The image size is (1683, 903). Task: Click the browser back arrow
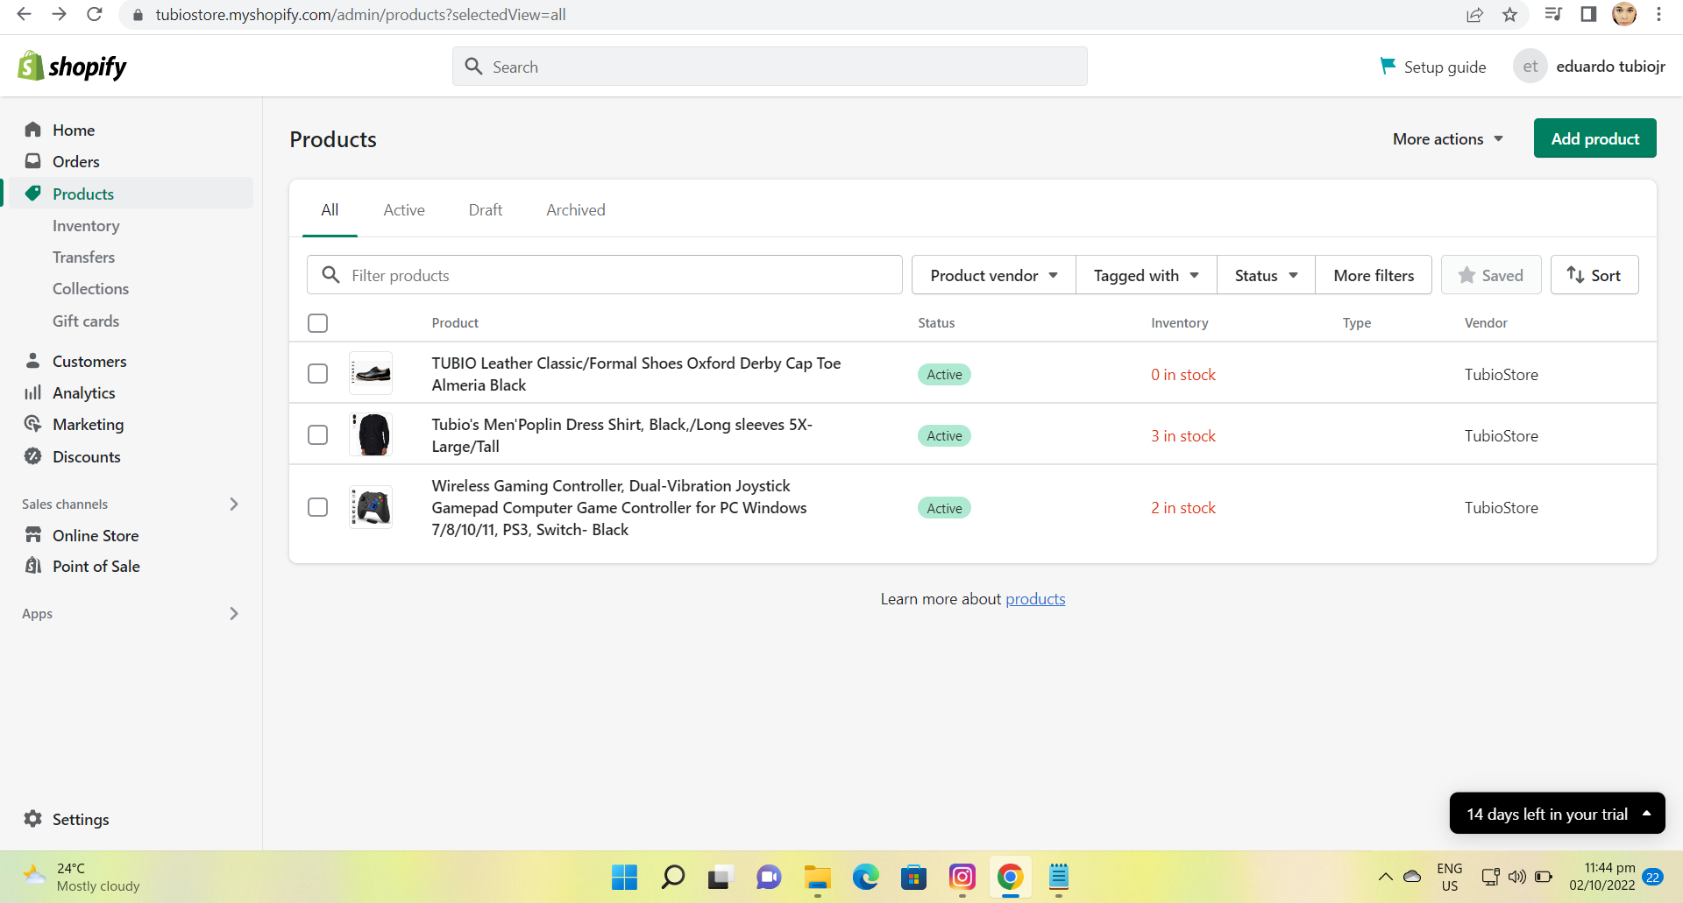pos(25,14)
